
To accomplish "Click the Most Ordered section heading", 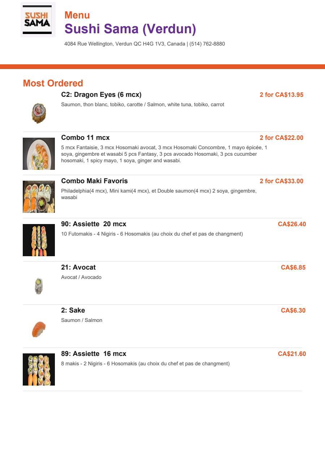I will click(x=53, y=83).
